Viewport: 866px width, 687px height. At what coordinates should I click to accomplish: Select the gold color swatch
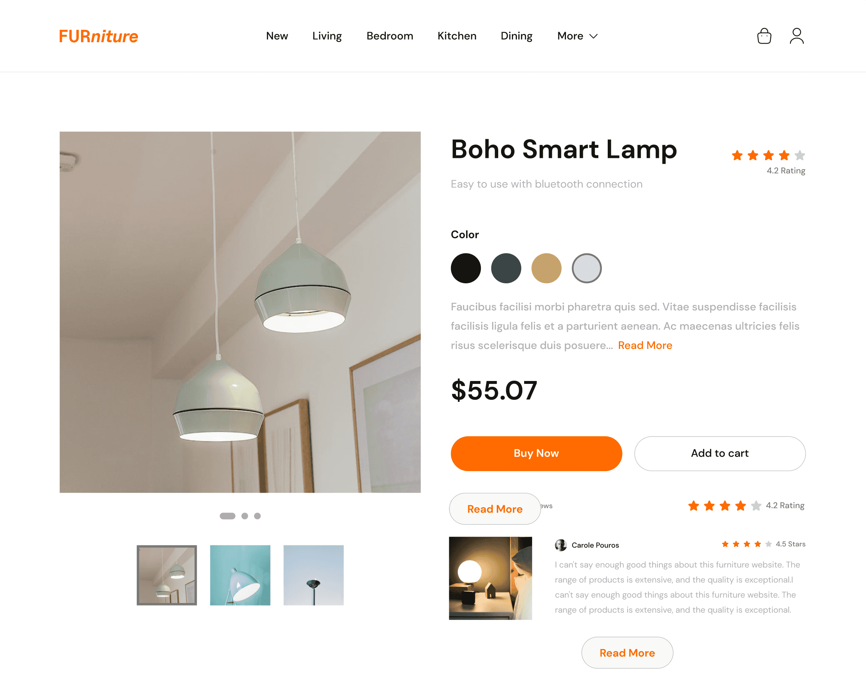tap(545, 267)
